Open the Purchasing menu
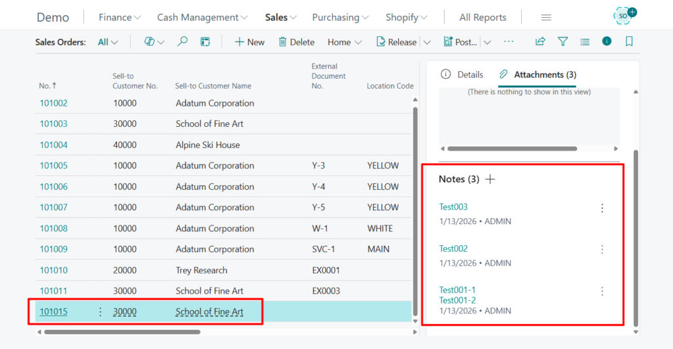The height and width of the screenshot is (349, 673). [x=340, y=17]
